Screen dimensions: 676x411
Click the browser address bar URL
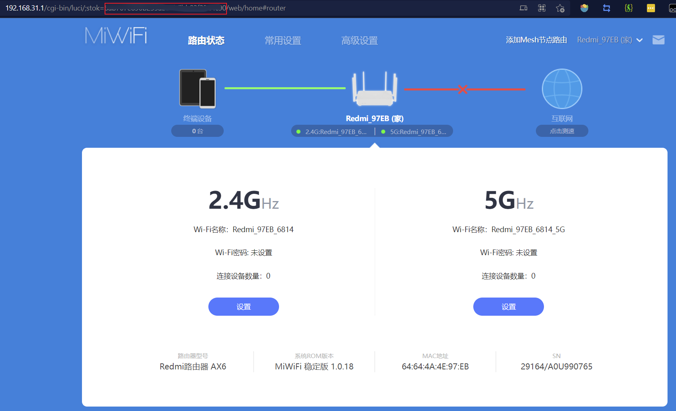click(x=145, y=8)
